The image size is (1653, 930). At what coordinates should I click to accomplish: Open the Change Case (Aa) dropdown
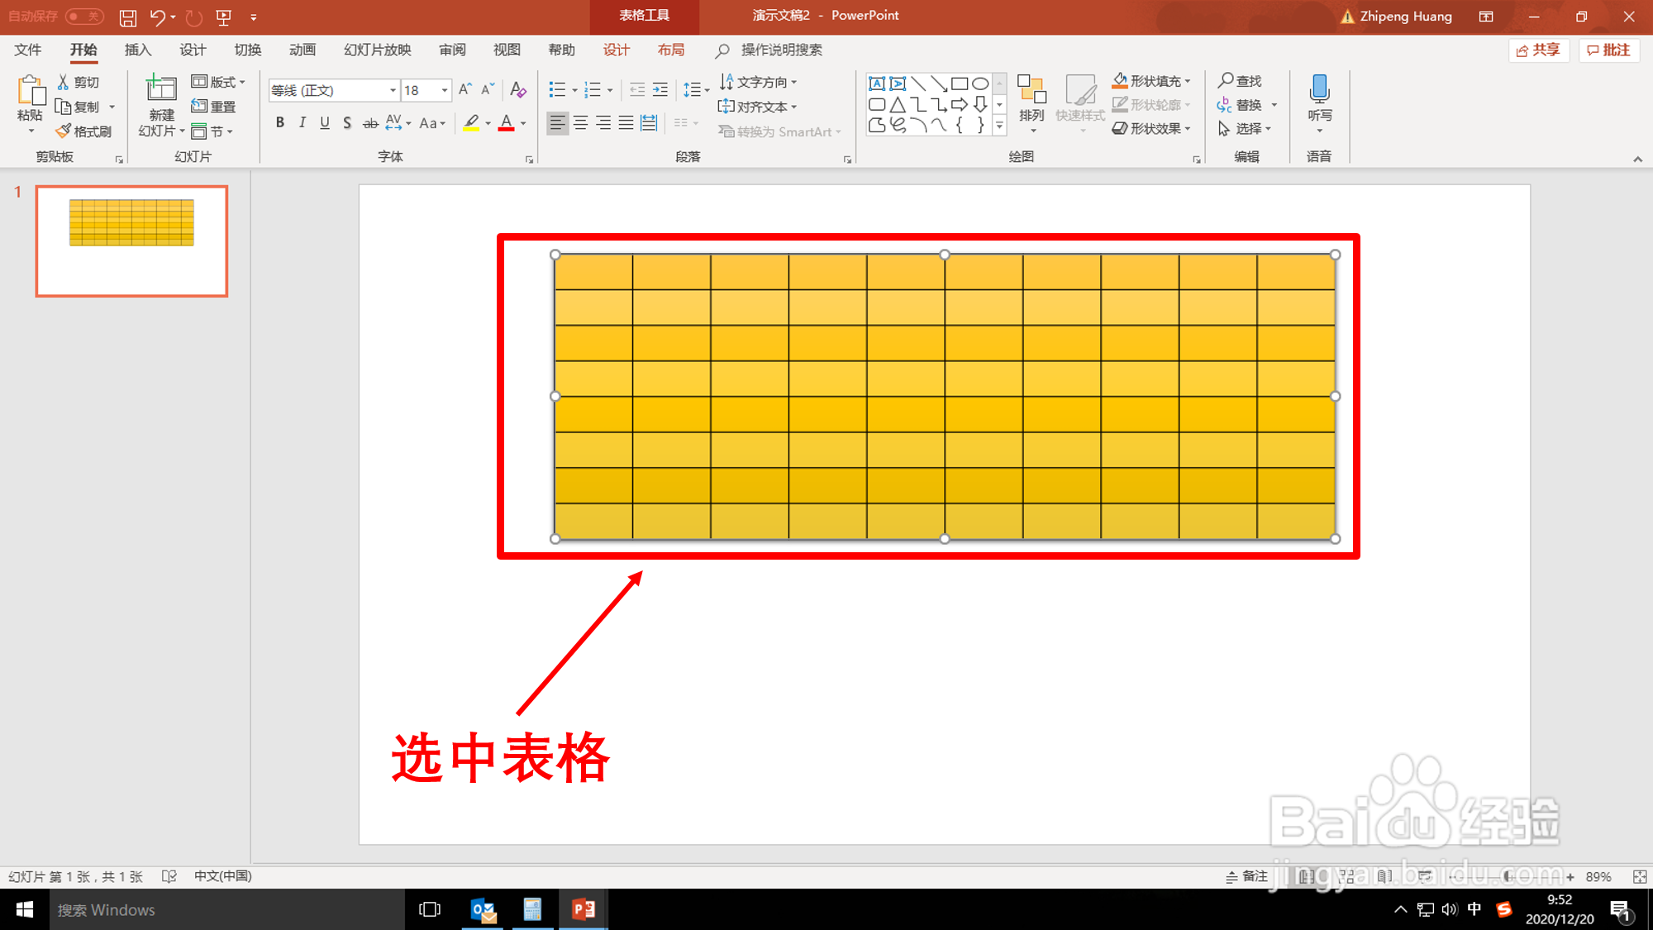coord(432,123)
